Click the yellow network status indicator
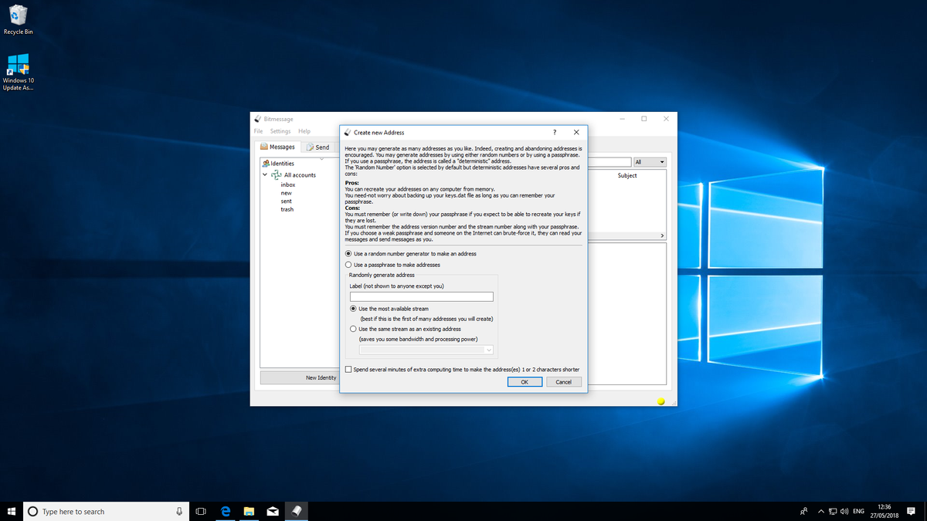Image resolution: width=927 pixels, height=521 pixels. tap(660, 401)
